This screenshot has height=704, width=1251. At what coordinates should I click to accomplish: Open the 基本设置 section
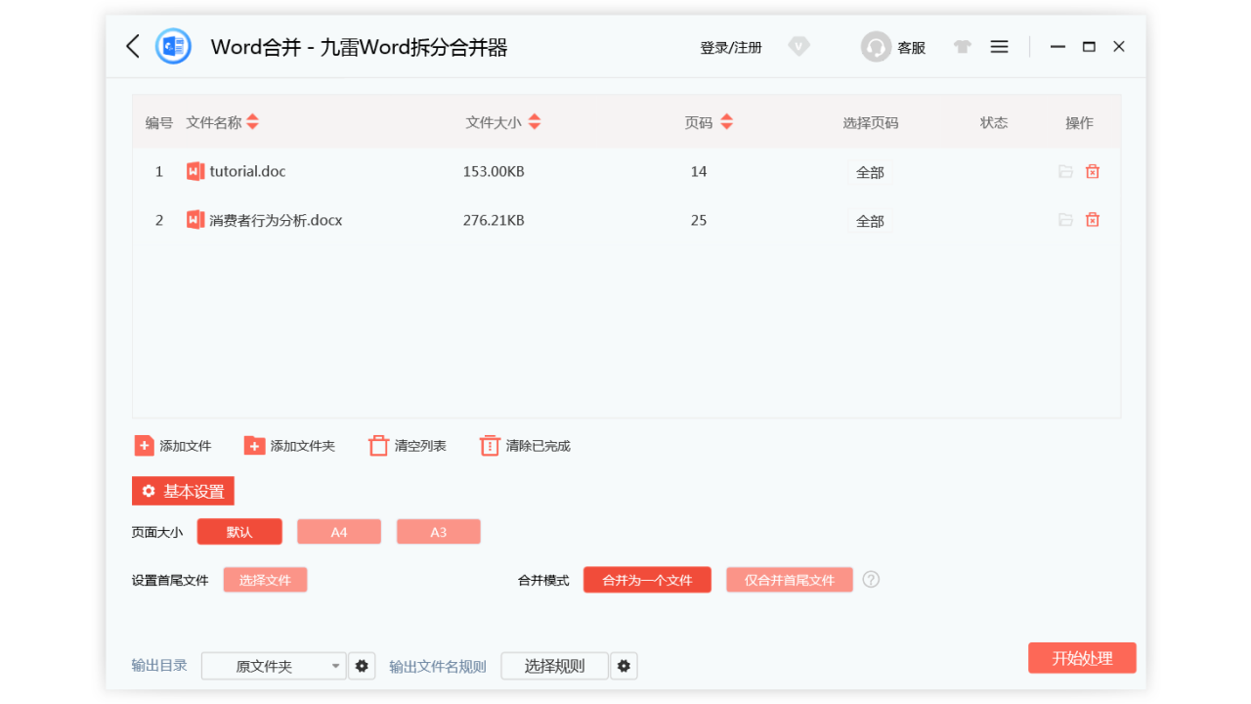183,491
